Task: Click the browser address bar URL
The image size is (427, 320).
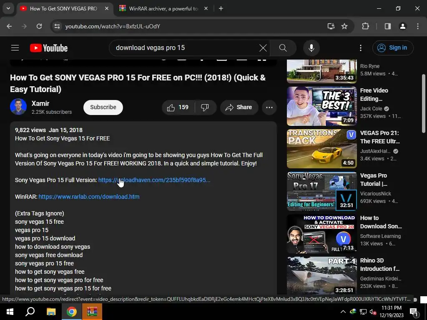Action: (x=113, y=26)
